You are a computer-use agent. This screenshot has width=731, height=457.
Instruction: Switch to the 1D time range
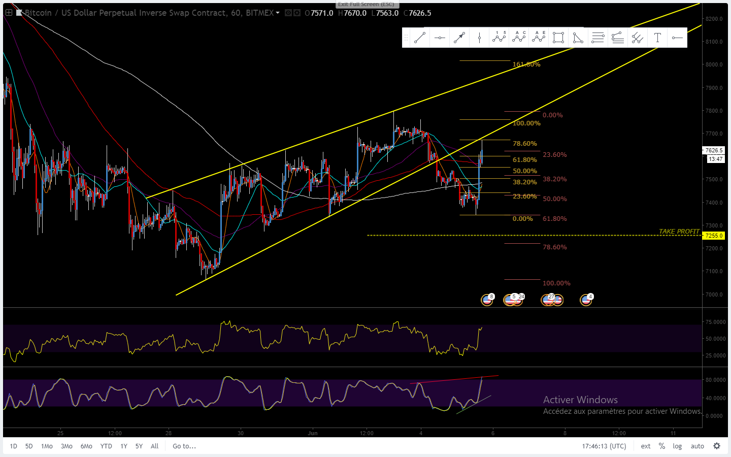click(14, 446)
